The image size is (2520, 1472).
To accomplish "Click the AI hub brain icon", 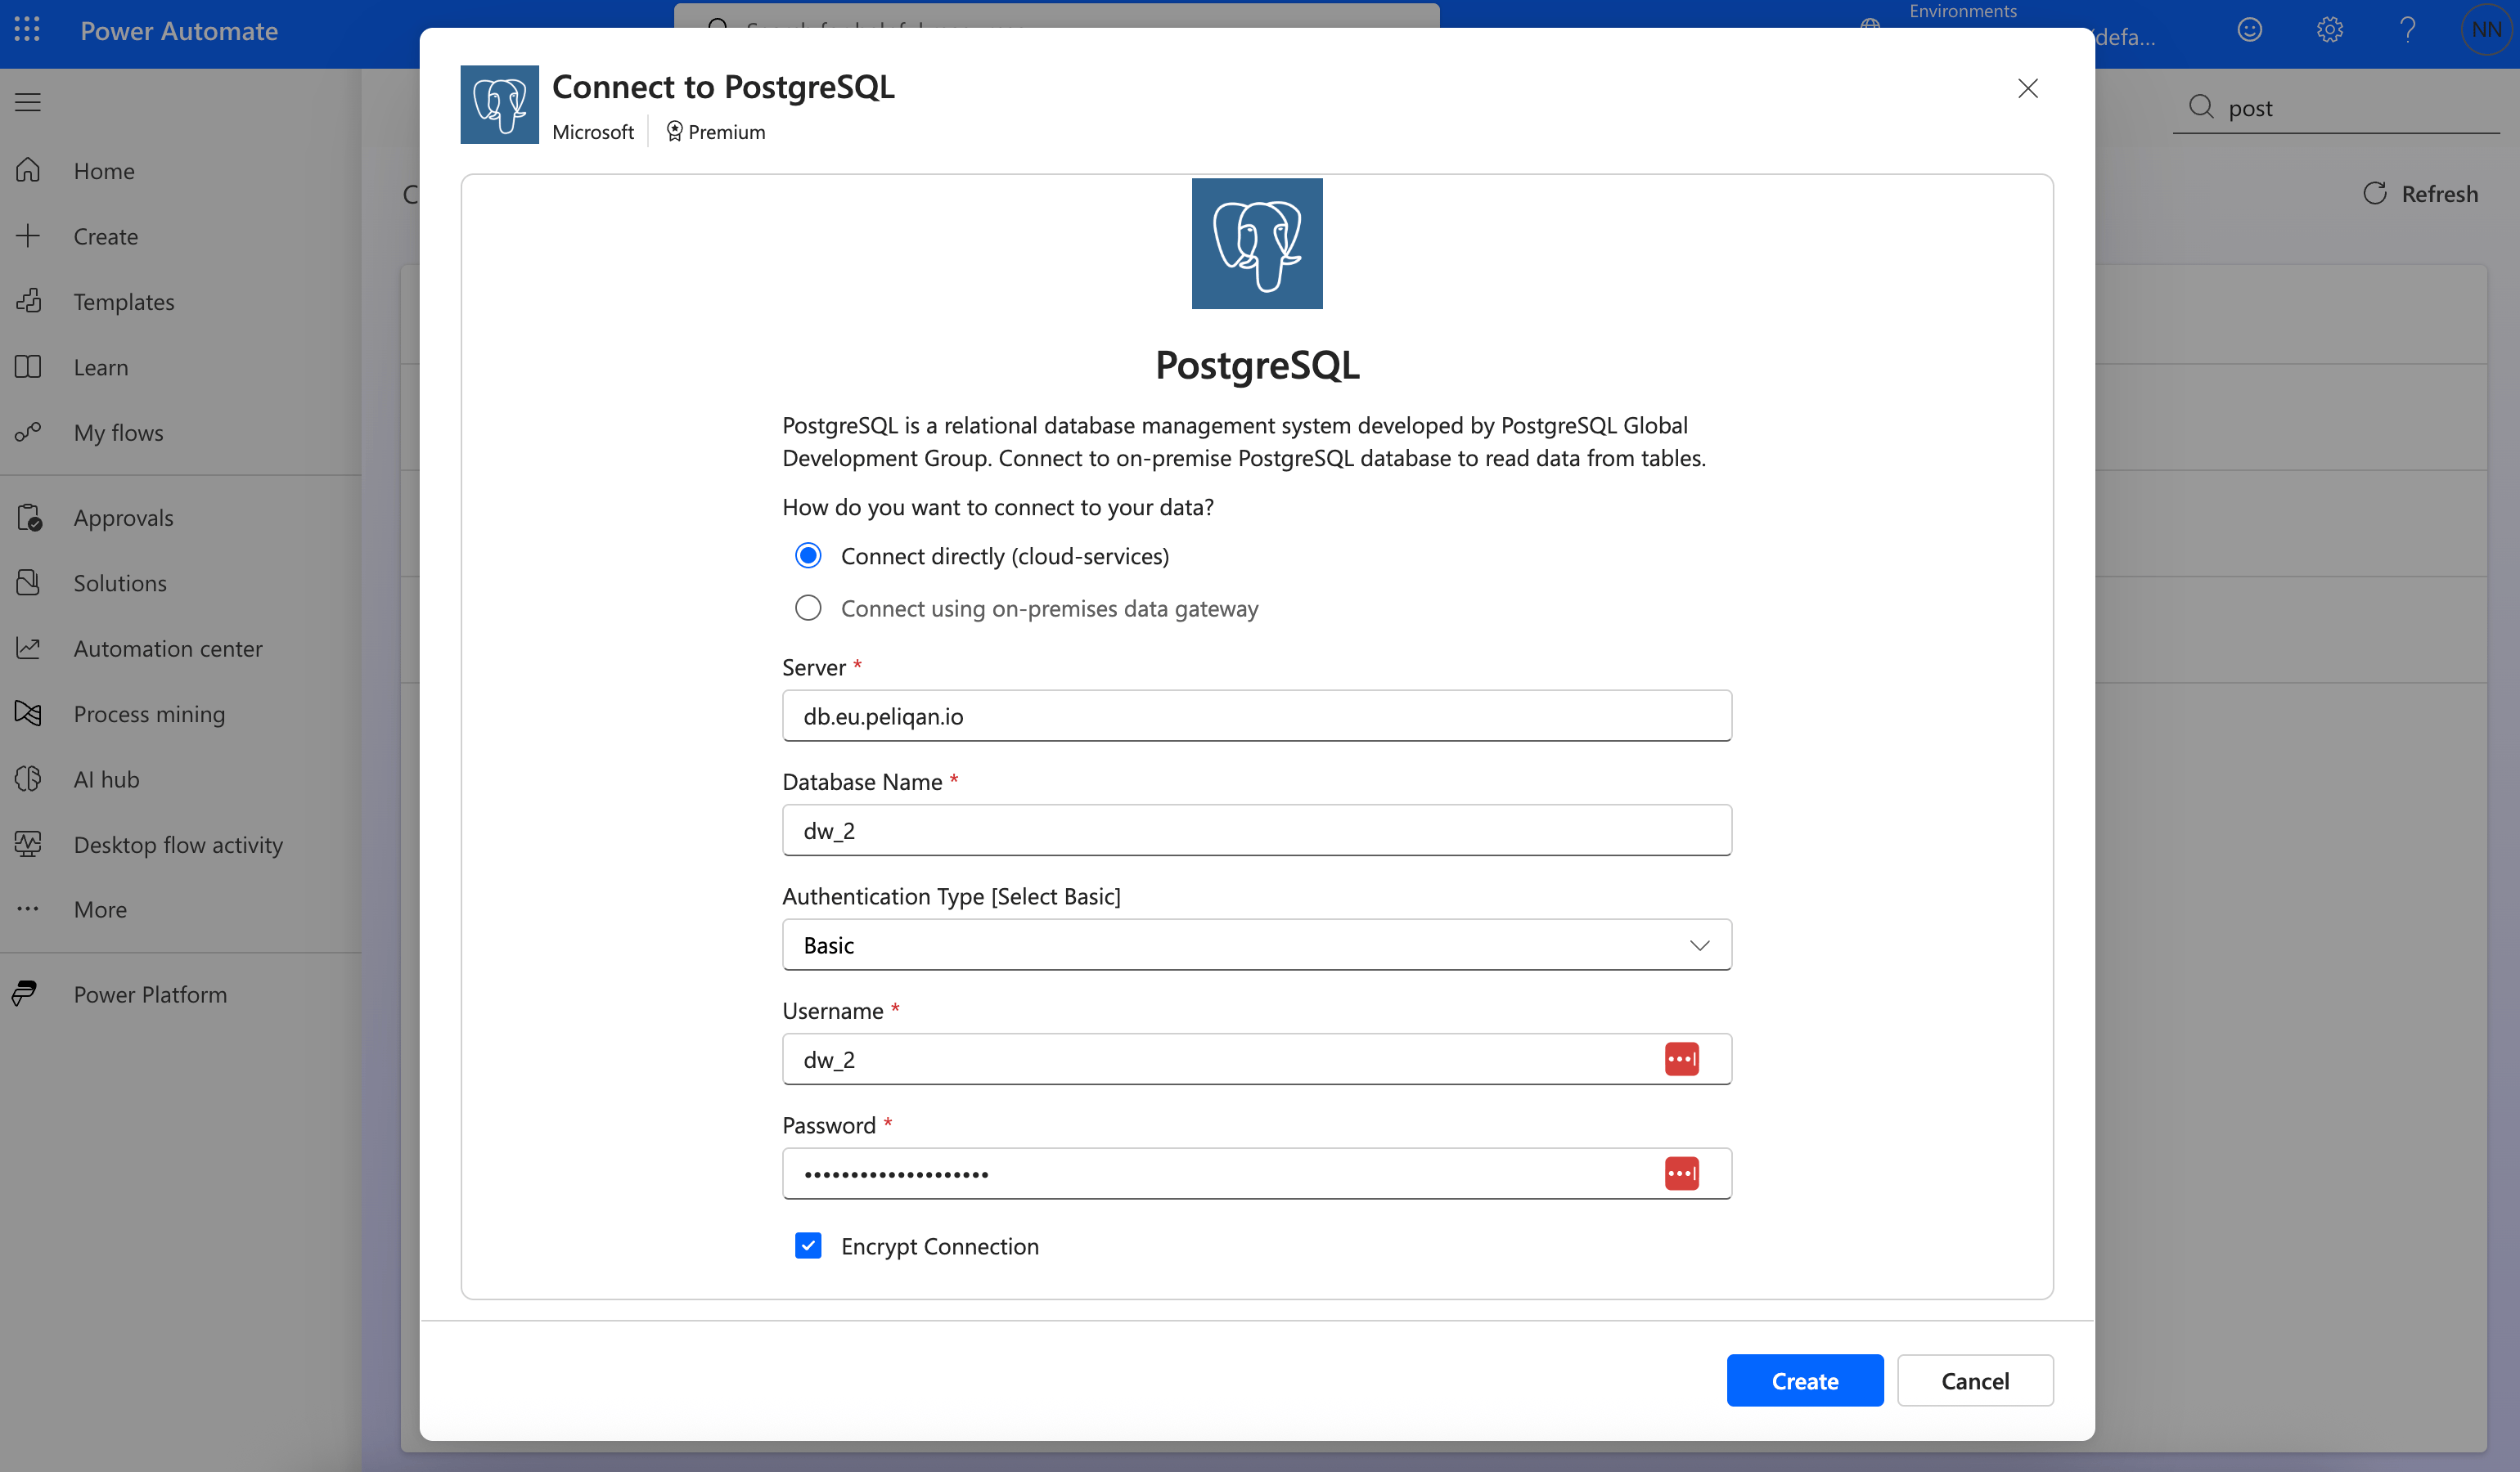I will (28, 779).
